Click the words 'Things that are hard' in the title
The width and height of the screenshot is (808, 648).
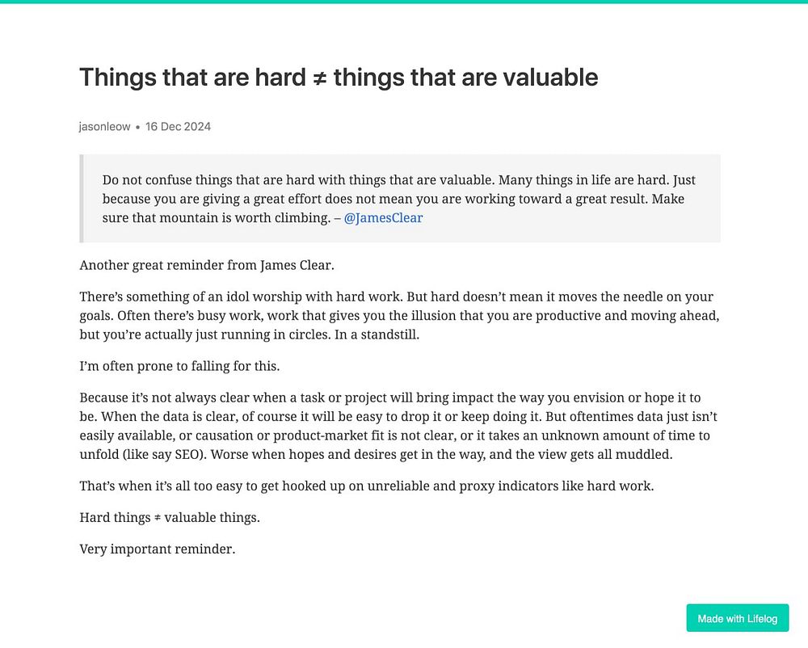pos(193,78)
